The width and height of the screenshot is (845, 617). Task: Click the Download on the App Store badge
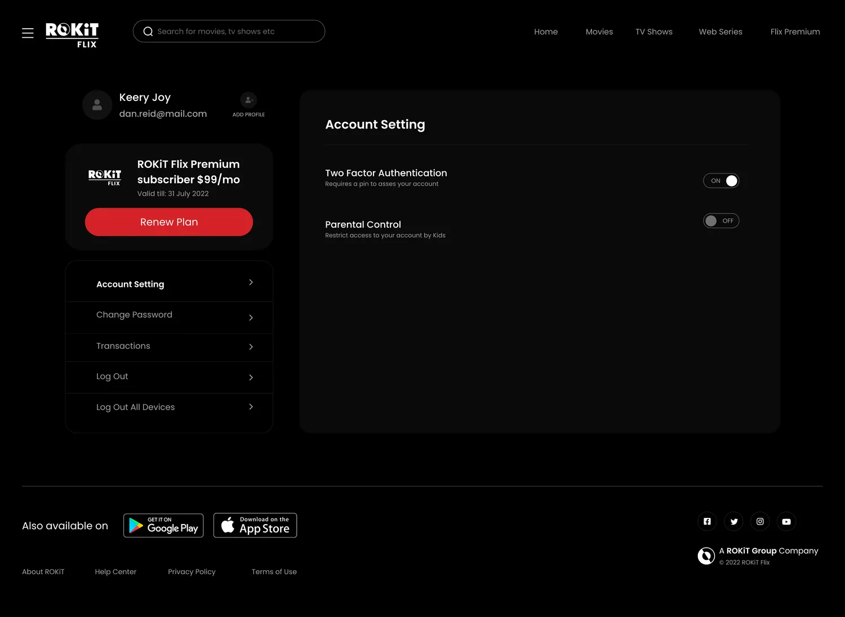pos(255,526)
